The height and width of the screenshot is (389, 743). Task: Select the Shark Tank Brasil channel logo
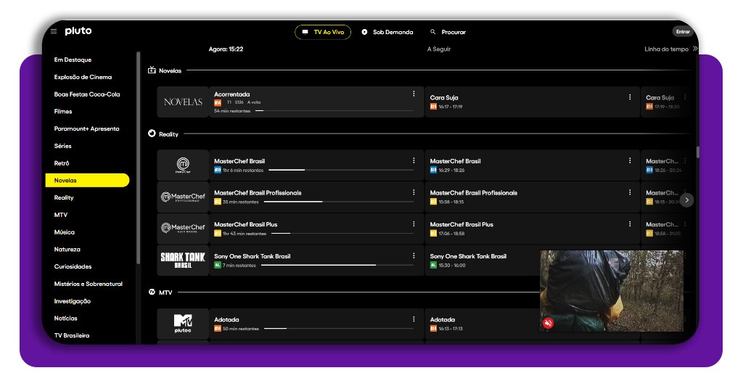183,260
